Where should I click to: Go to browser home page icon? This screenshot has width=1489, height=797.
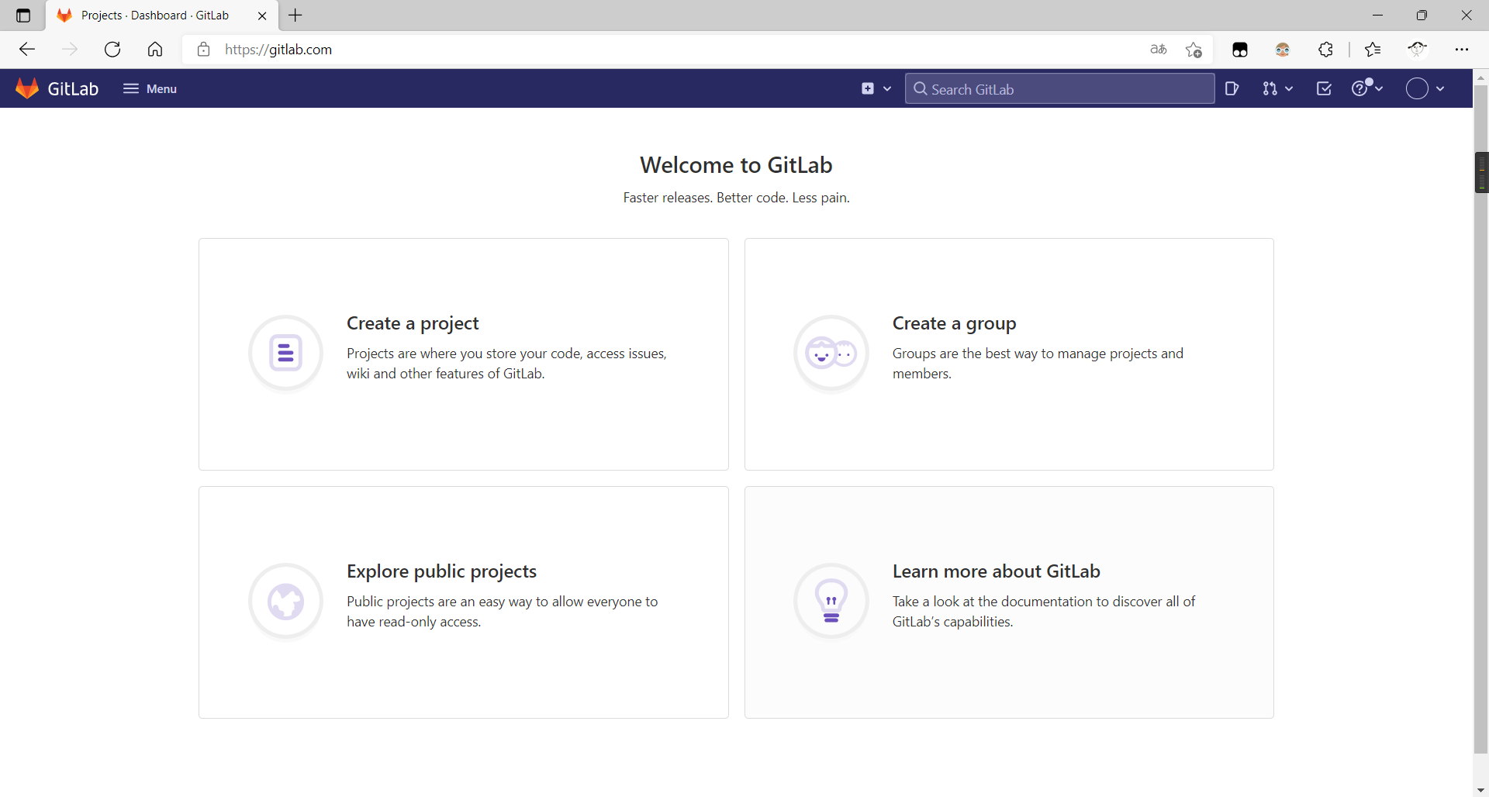[x=155, y=50]
